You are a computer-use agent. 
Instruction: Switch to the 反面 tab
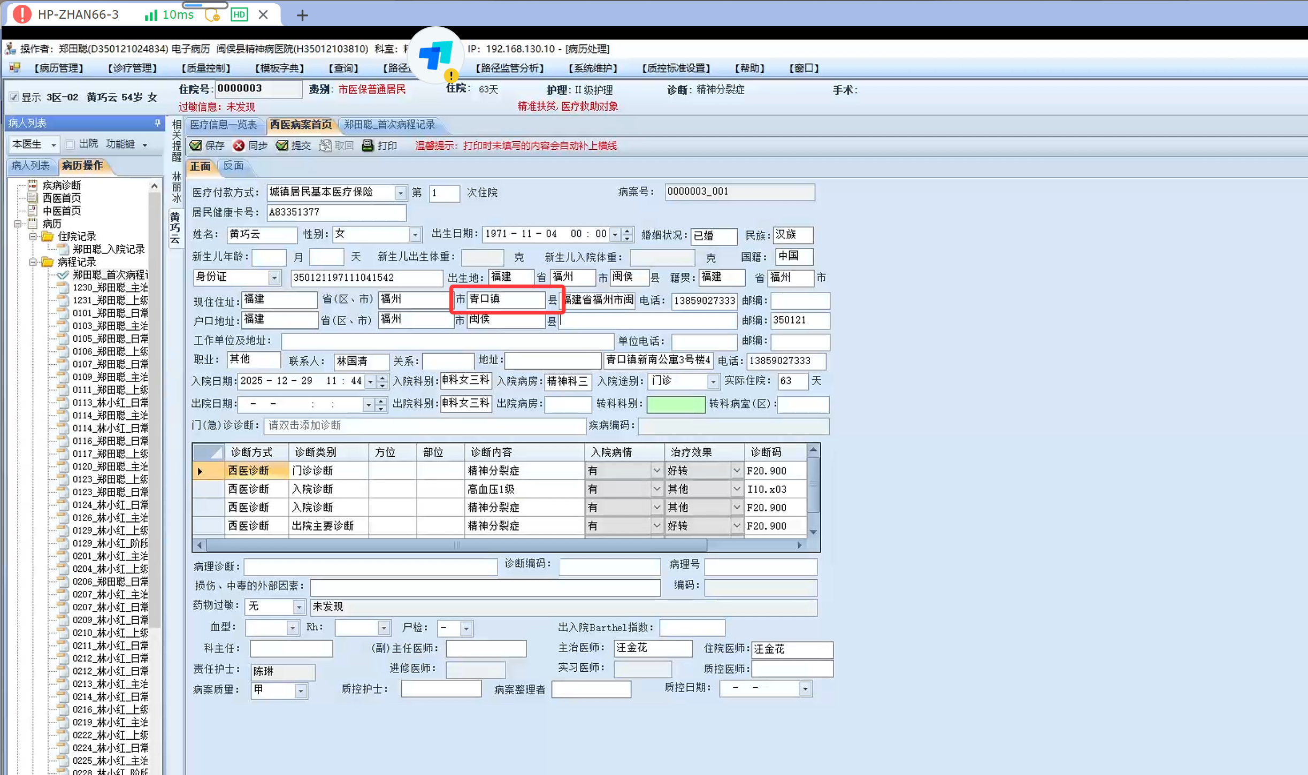[x=233, y=166]
